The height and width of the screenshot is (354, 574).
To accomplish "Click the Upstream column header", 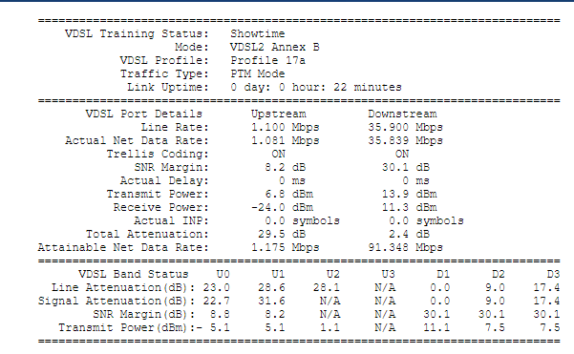I will pyautogui.click(x=278, y=115).
